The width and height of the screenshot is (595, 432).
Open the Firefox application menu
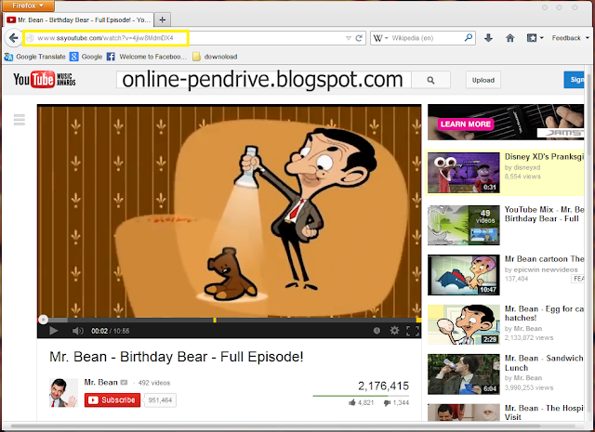(x=28, y=6)
